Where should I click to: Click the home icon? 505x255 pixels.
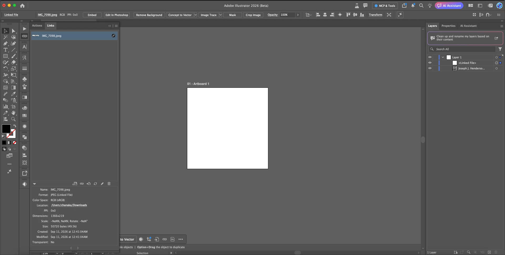pyautogui.click(x=22, y=6)
